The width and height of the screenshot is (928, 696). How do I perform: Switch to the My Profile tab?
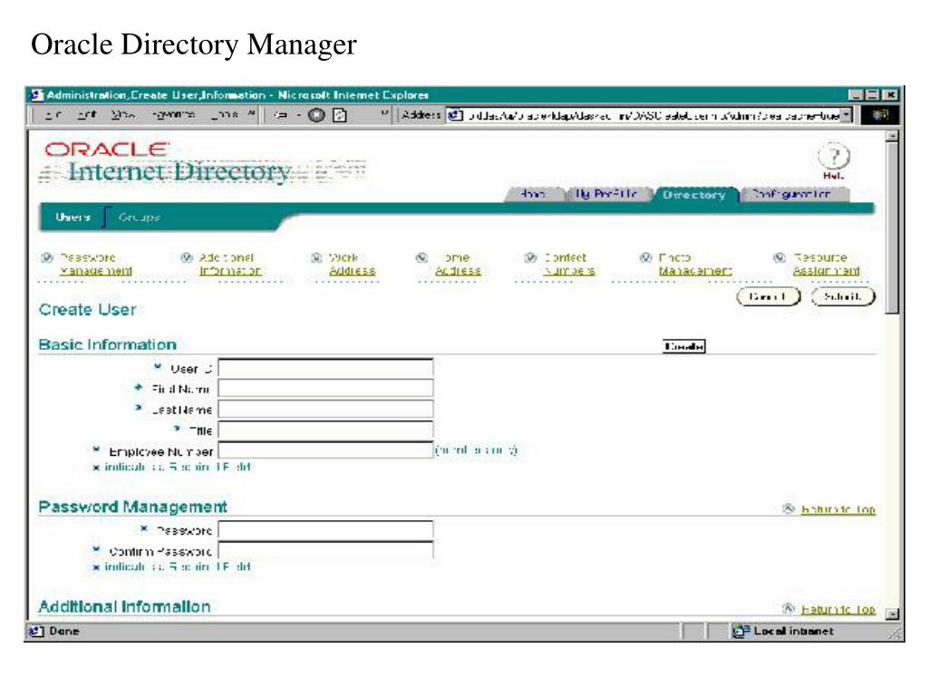(606, 194)
